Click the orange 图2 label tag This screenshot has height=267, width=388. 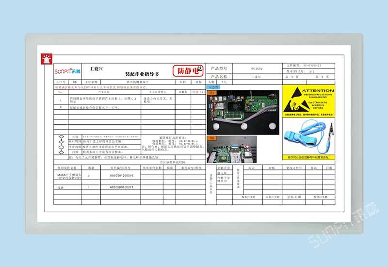211,138
